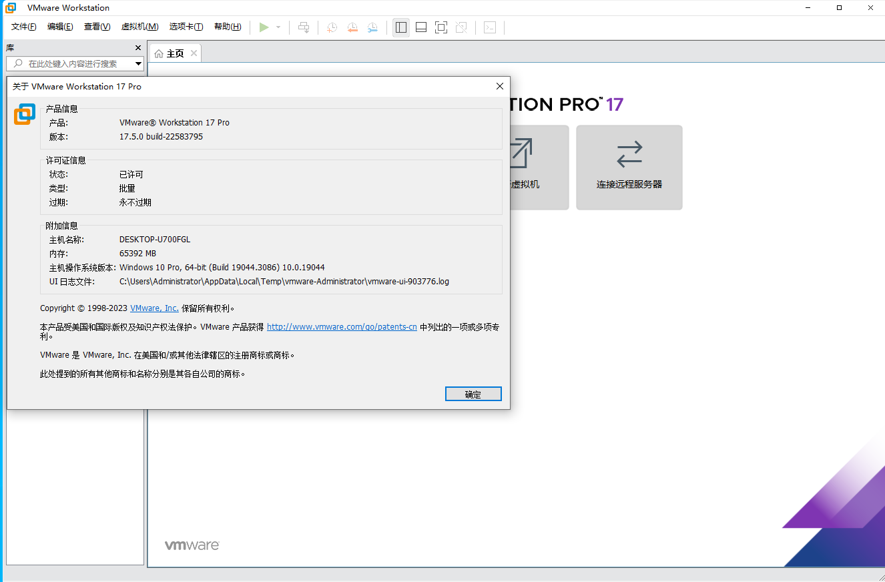Click the Revert Snapshot icon

tap(352, 27)
